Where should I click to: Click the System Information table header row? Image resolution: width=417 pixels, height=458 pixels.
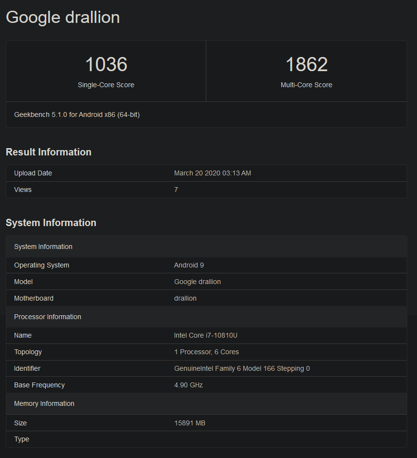pyautogui.click(x=206, y=247)
